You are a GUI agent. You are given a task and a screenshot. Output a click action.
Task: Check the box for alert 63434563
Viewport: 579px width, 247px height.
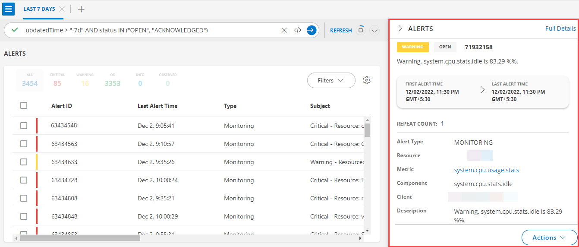(x=24, y=144)
